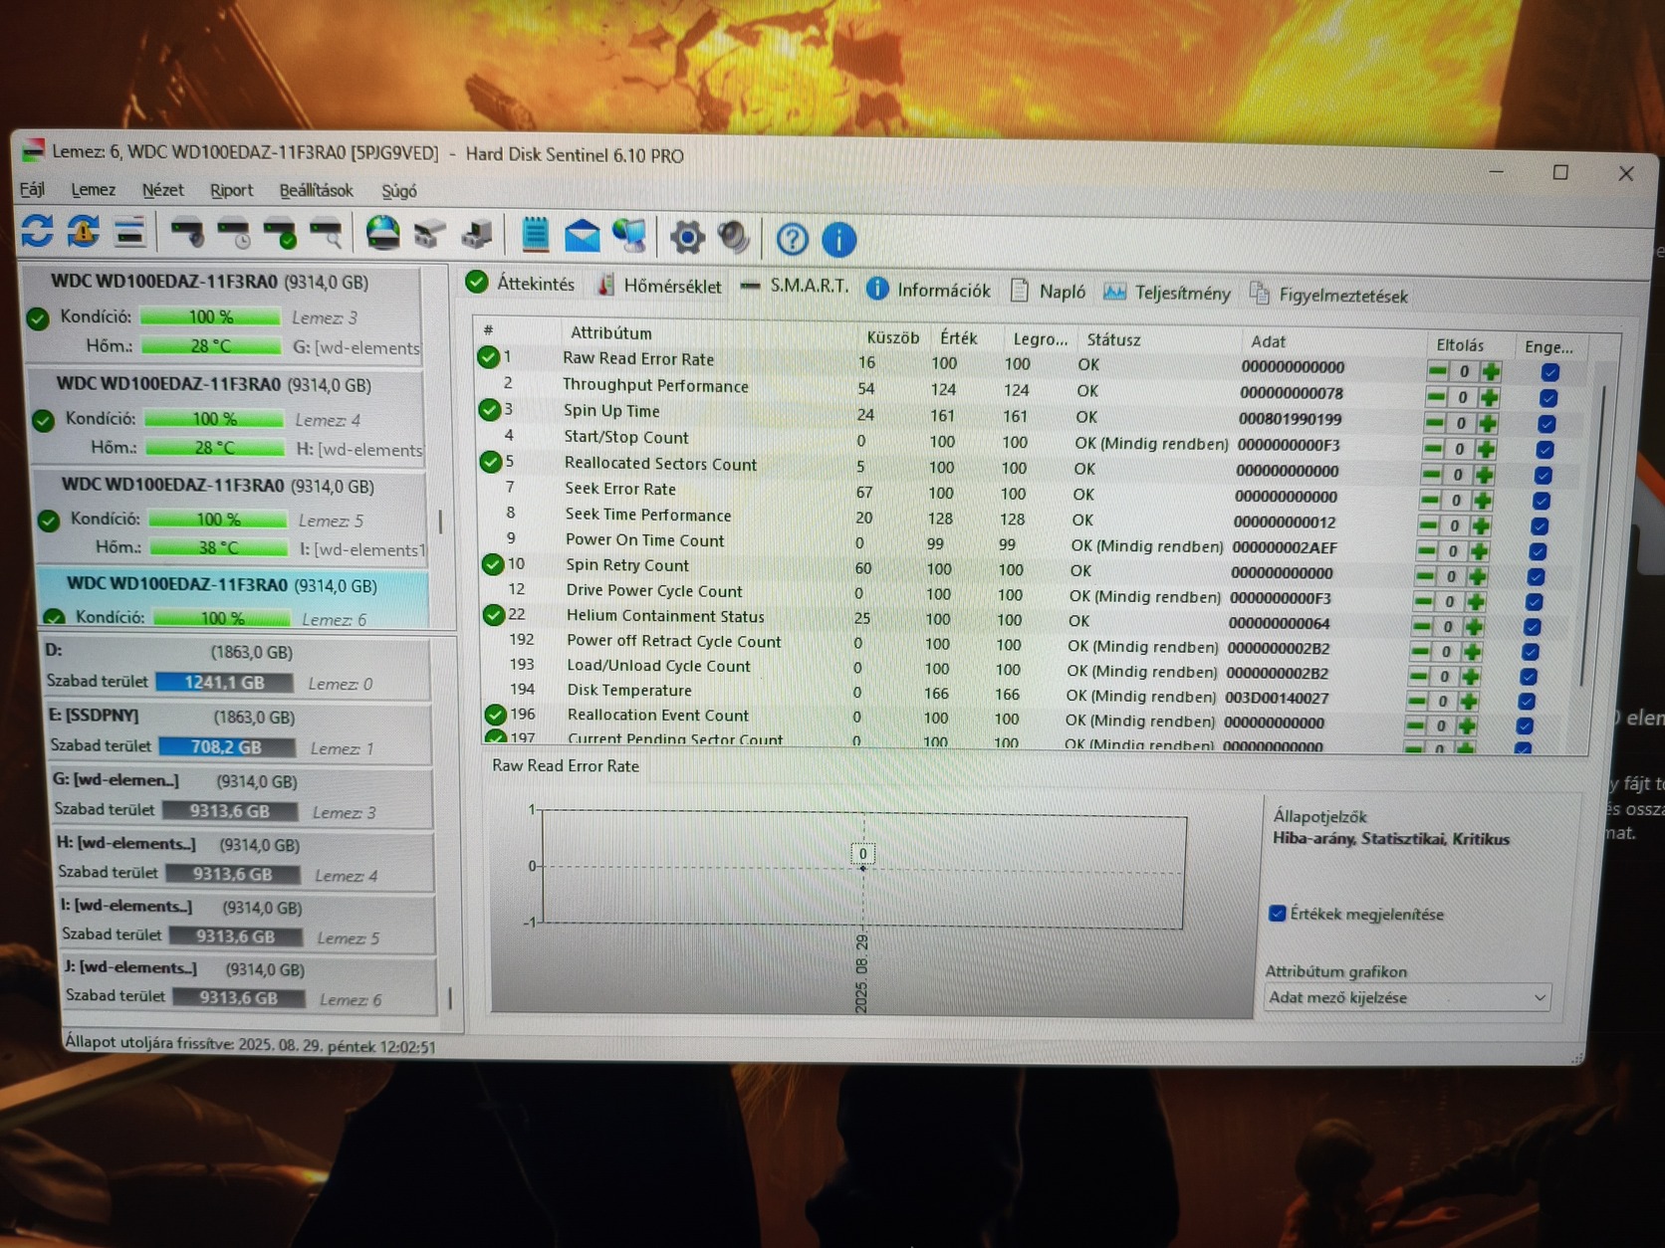Click the Eltolás column header

point(1460,344)
